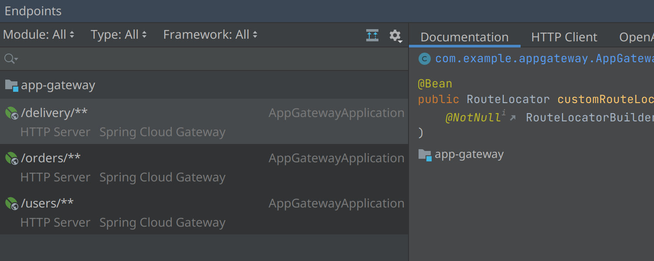Click AppGatewayApplication on the /orders/** row

point(336,158)
